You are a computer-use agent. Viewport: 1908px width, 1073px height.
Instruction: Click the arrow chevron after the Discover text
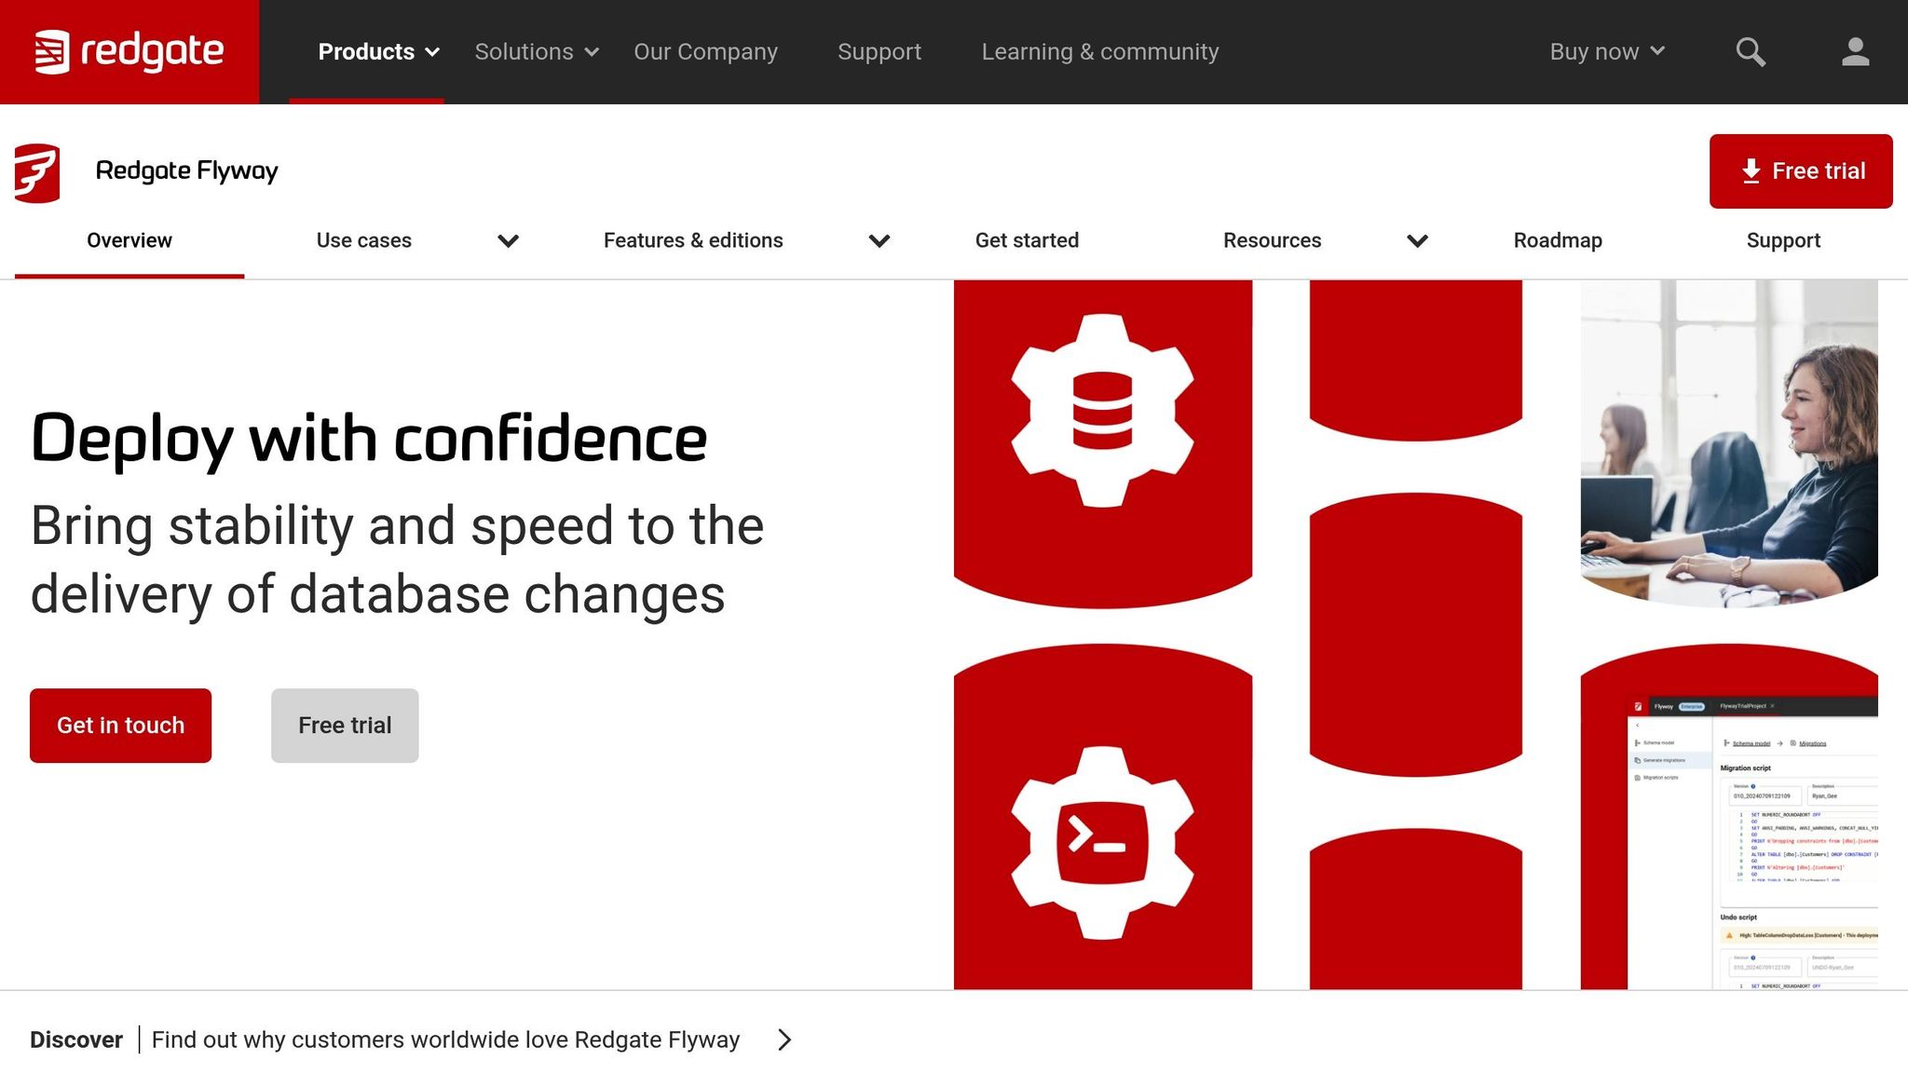point(784,1039)
